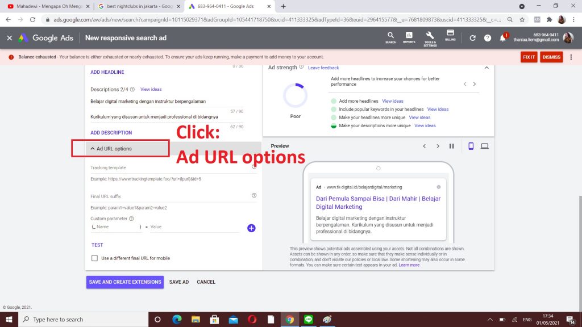582x327 pixels.
Task: Show next ad preview with right chevron
Action: tap(438, 146)
